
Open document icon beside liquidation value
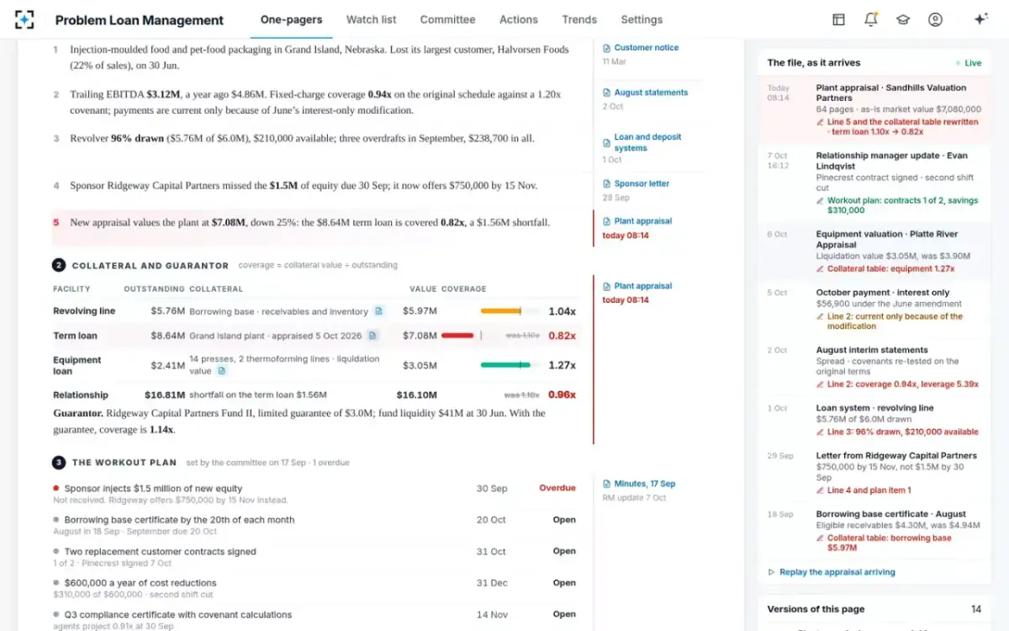pos(221,371)
